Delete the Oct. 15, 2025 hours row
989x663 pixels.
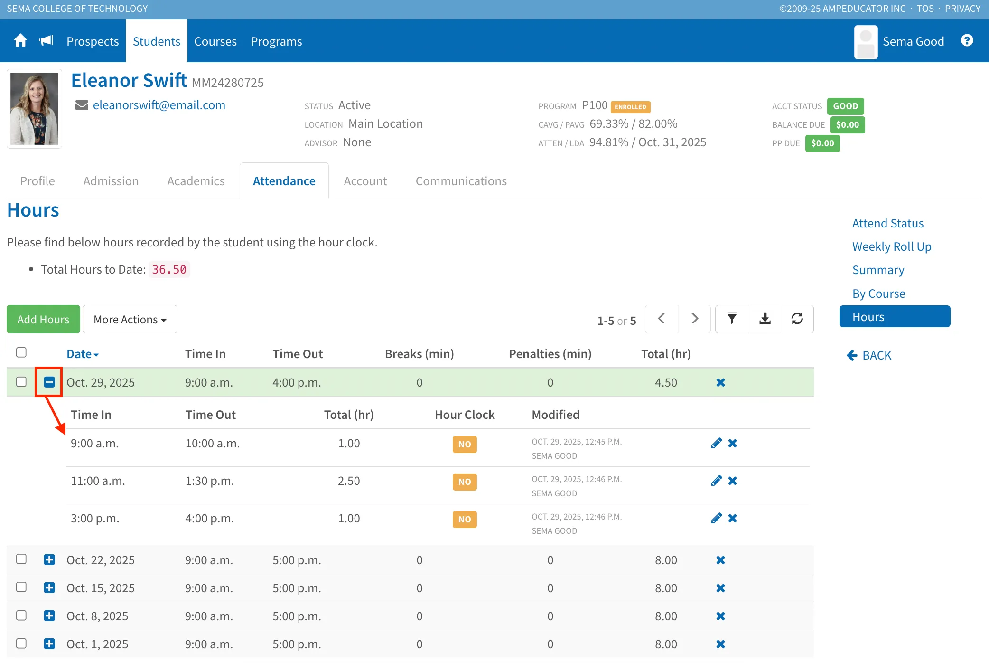[720, 588]
